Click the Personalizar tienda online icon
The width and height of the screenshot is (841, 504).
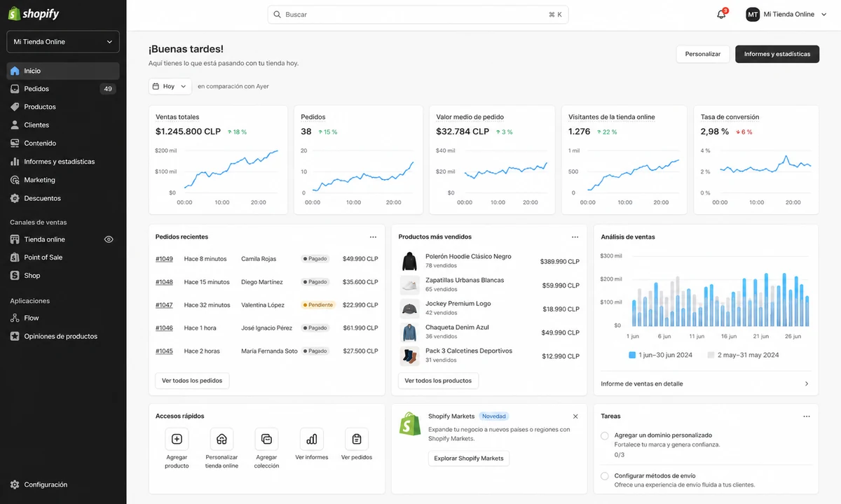[221, 439]
